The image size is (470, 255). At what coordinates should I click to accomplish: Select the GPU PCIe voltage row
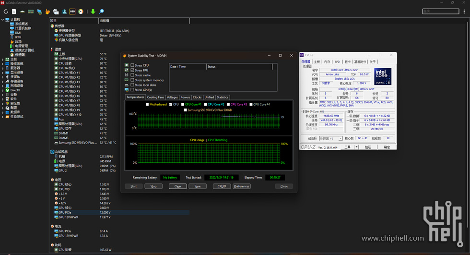(120, 212)
